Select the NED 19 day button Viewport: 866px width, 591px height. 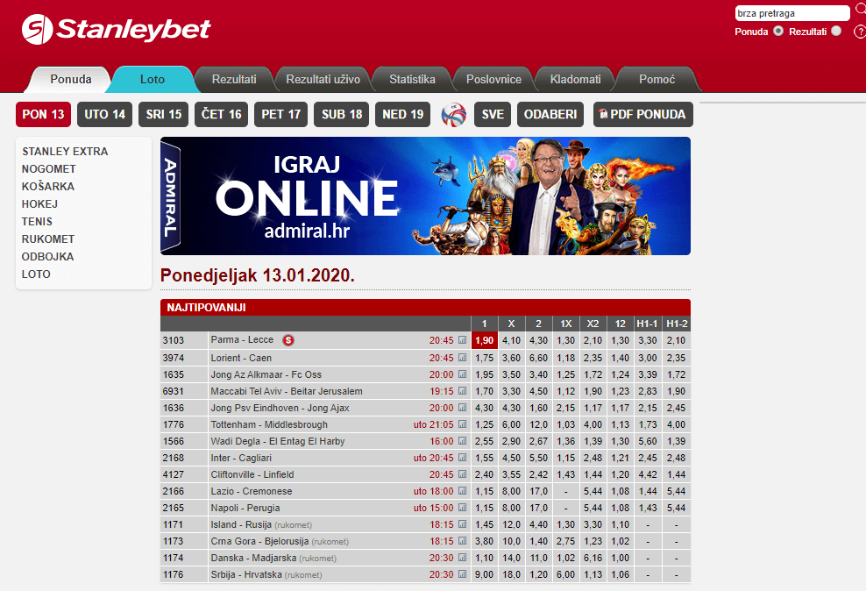[402, 114]
